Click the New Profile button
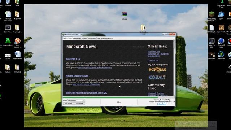 point(68,104)
